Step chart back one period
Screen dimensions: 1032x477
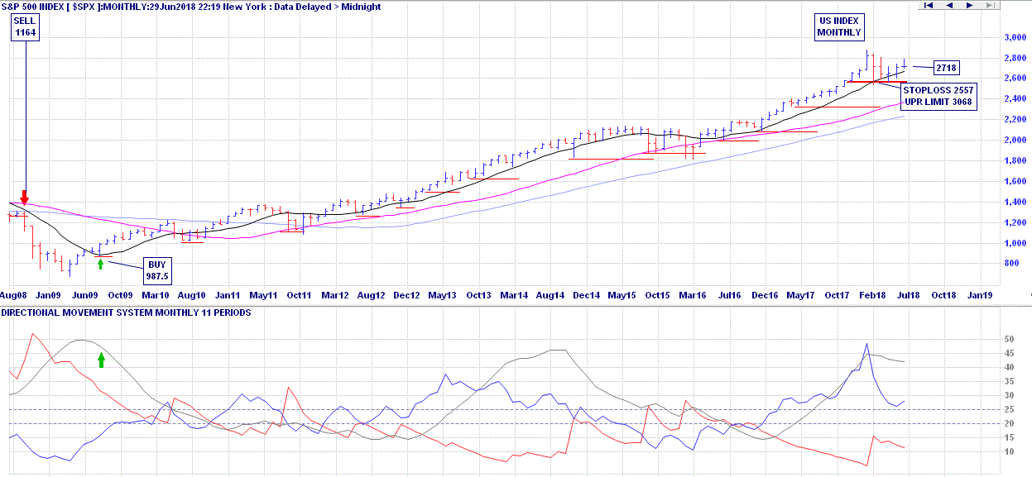[949, 5]
